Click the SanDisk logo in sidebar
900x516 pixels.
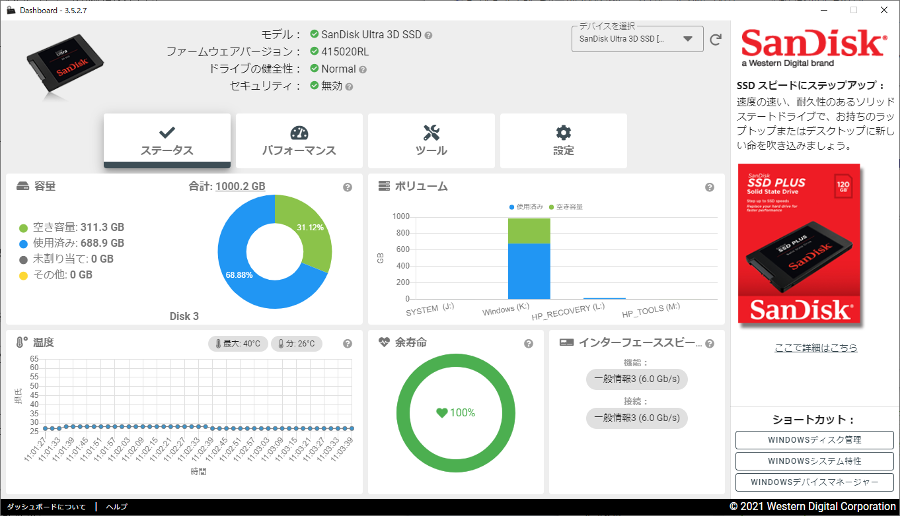(813, 48)
